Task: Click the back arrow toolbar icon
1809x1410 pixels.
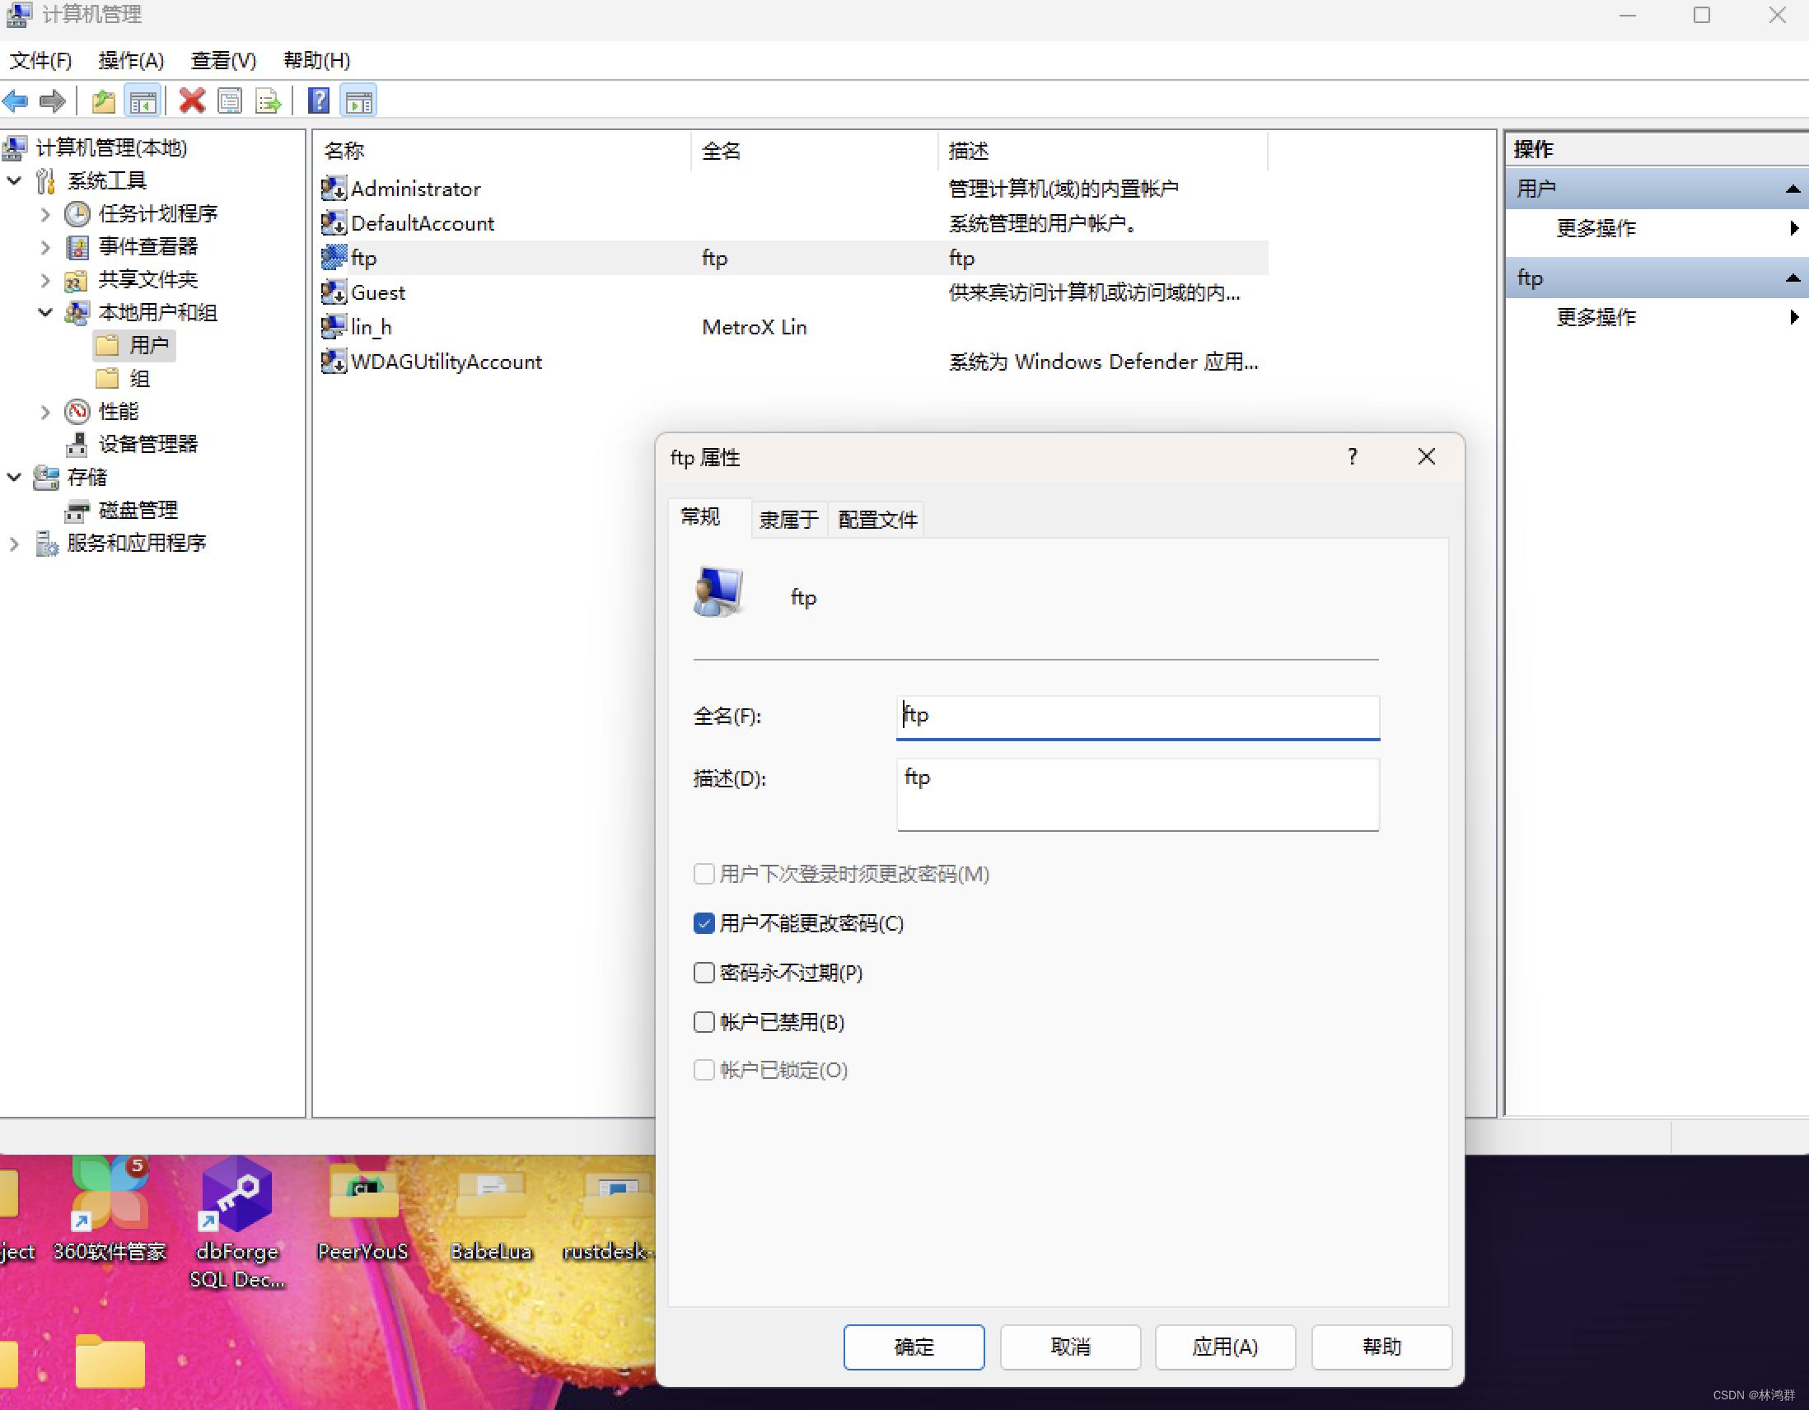Action: coord(16,101)
